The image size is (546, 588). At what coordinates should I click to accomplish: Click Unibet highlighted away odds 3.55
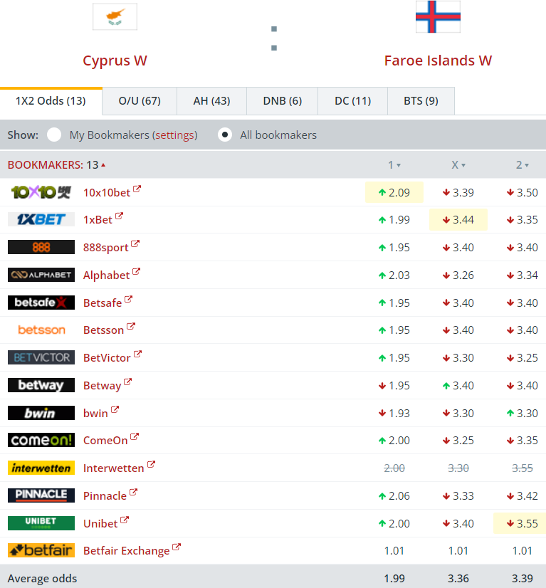click(521, 523)
